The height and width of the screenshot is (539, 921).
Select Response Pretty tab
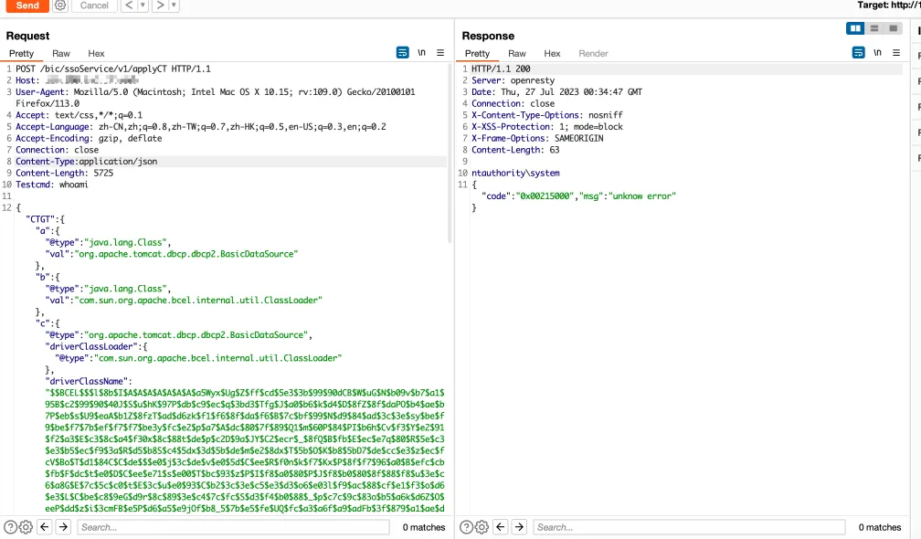477,53
